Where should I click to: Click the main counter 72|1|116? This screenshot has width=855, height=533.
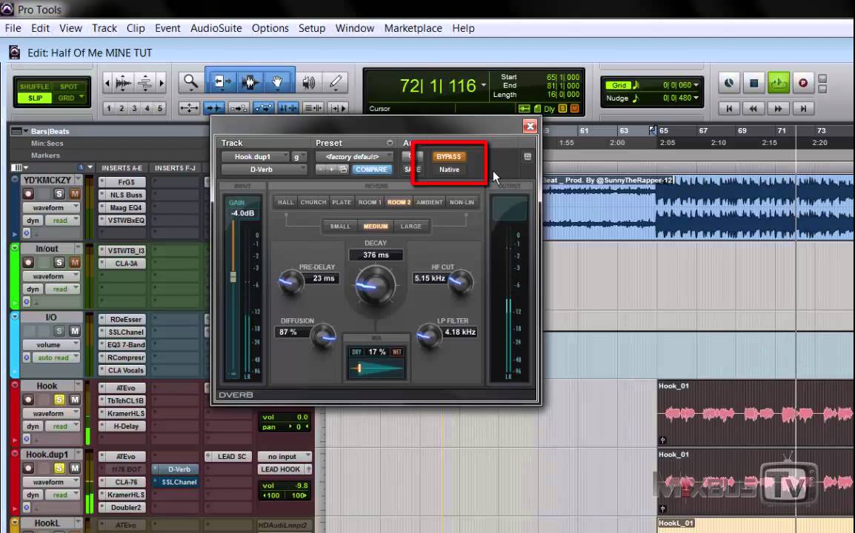tap(438, 86)
